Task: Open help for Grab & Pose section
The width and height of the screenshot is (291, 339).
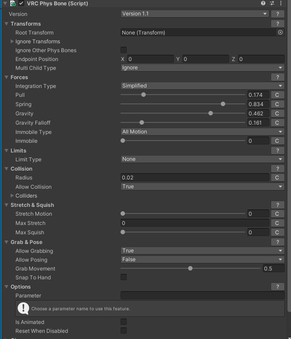Action: point(277,242)
